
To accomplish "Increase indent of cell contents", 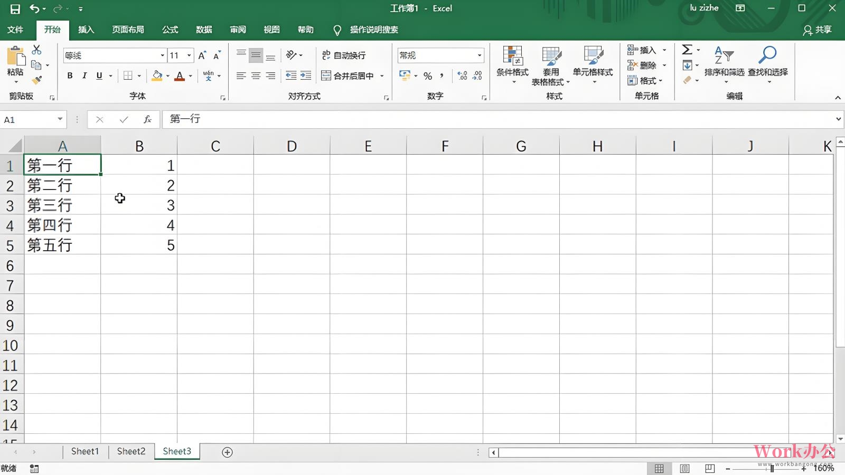I will [306, 75].
